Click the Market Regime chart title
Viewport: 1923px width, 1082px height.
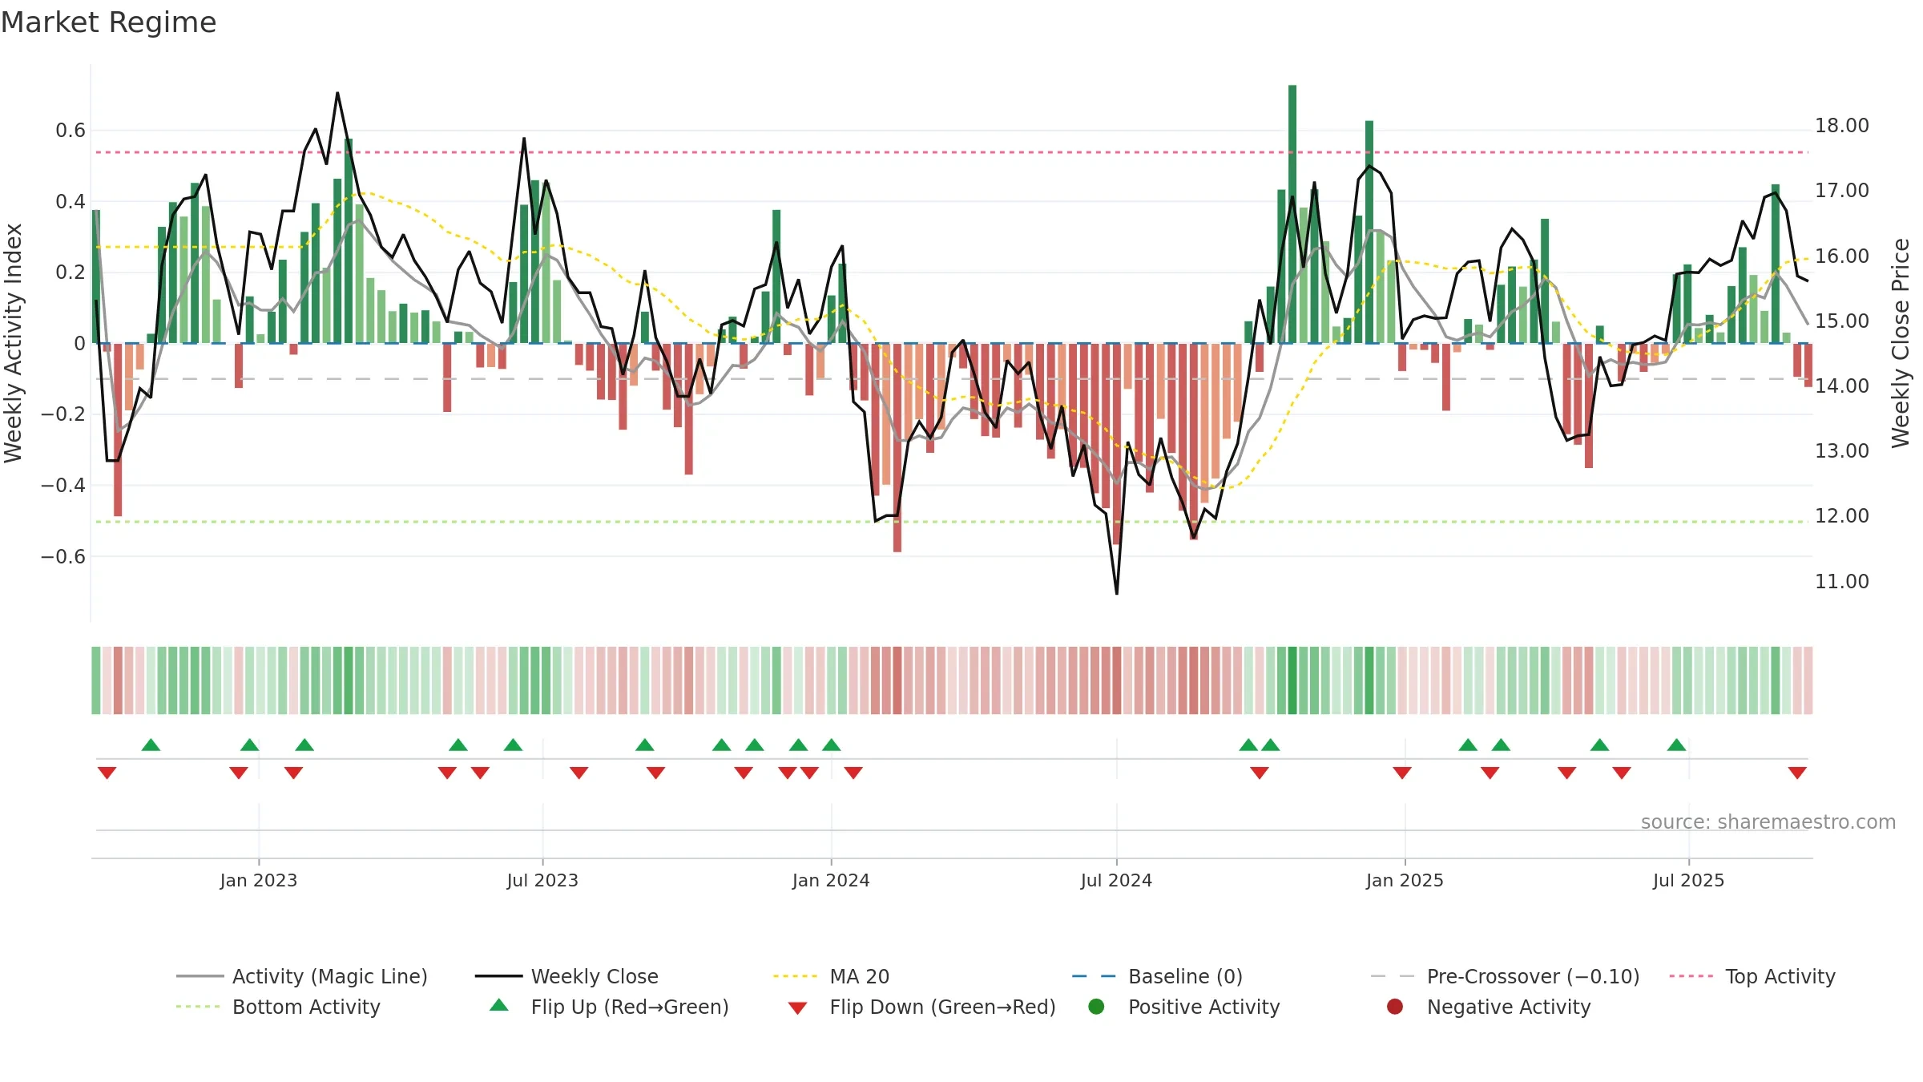pyautogui.click(x=108, y=22)
